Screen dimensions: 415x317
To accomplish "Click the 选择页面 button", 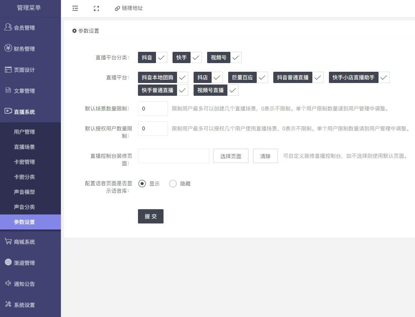I will click(x=230, y=156).
